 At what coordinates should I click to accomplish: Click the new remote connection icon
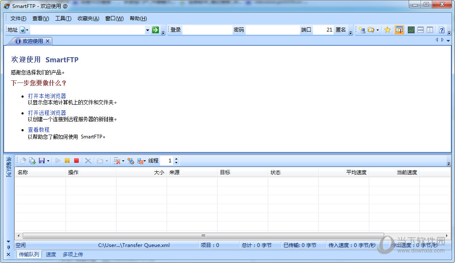pyautogui.click(x=362, y=30)
